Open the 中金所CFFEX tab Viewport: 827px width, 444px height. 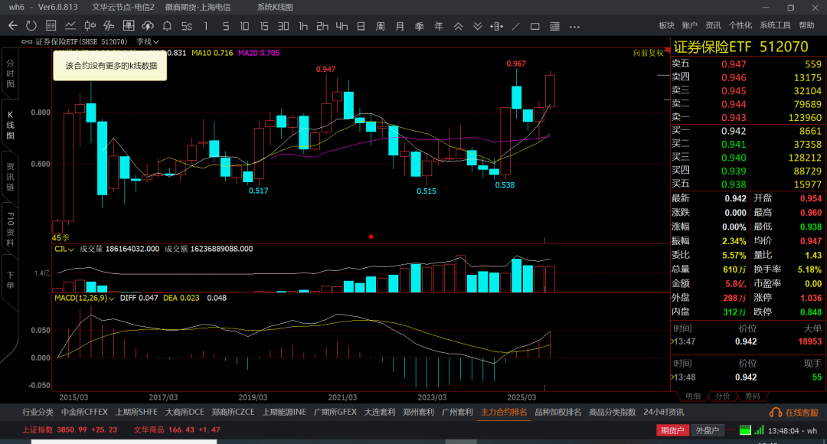84,413
